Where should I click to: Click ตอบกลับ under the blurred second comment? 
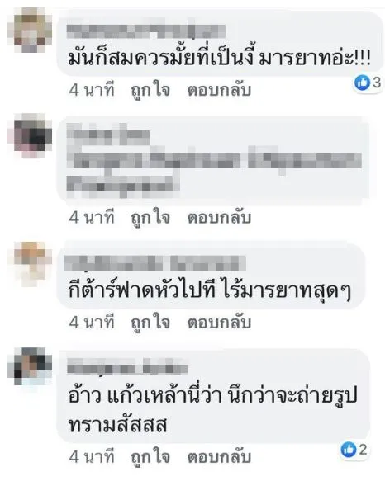coord(219,218)
